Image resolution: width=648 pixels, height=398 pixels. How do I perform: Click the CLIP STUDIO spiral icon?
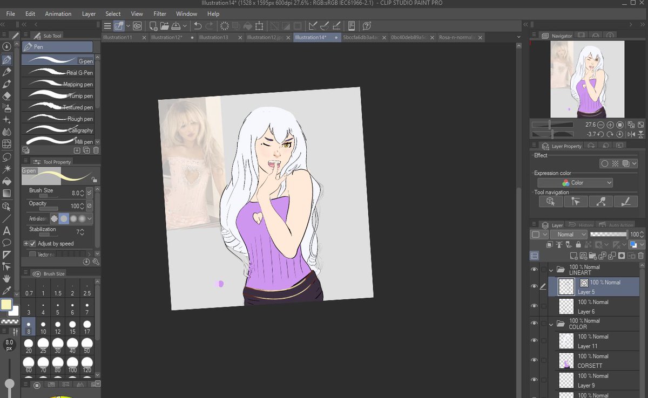137,25
